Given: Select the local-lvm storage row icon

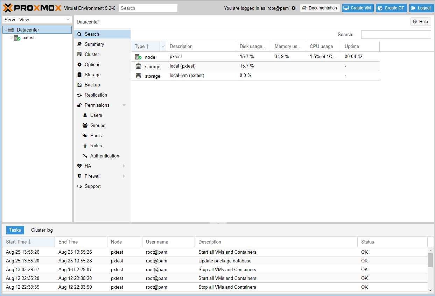Looking at the screenshot, I should click(138, 76).
